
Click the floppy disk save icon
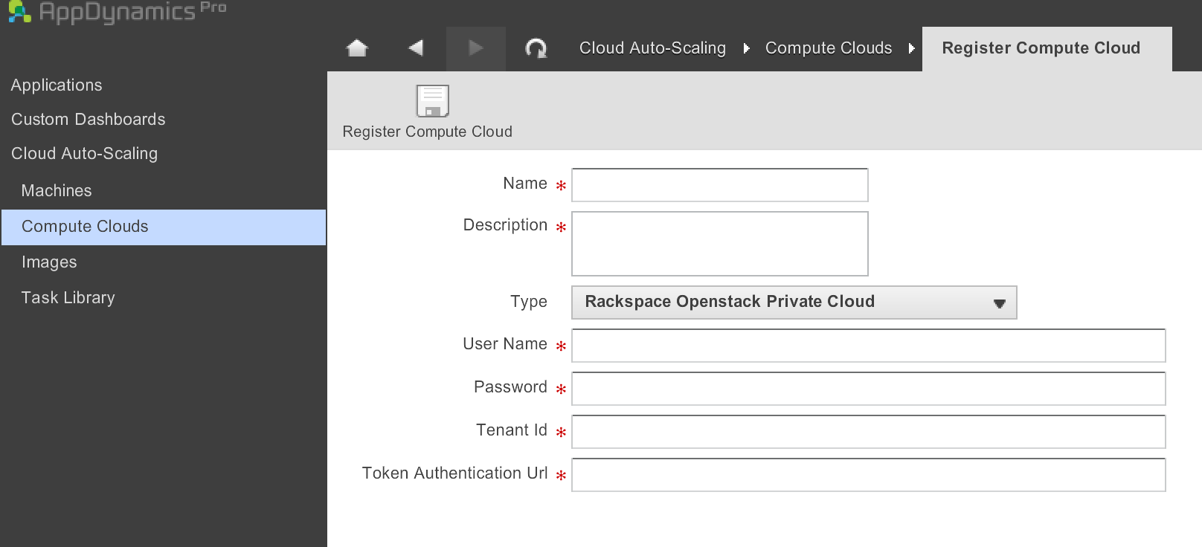(432, 101)
